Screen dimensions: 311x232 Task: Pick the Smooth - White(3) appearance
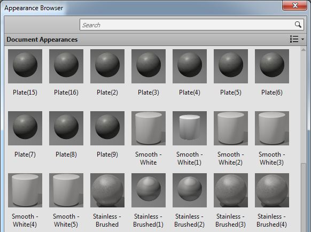[x=272, y=128]
